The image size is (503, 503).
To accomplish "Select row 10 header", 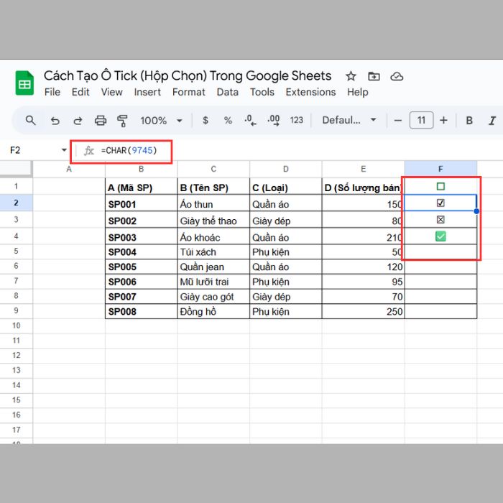I will 16,326.
